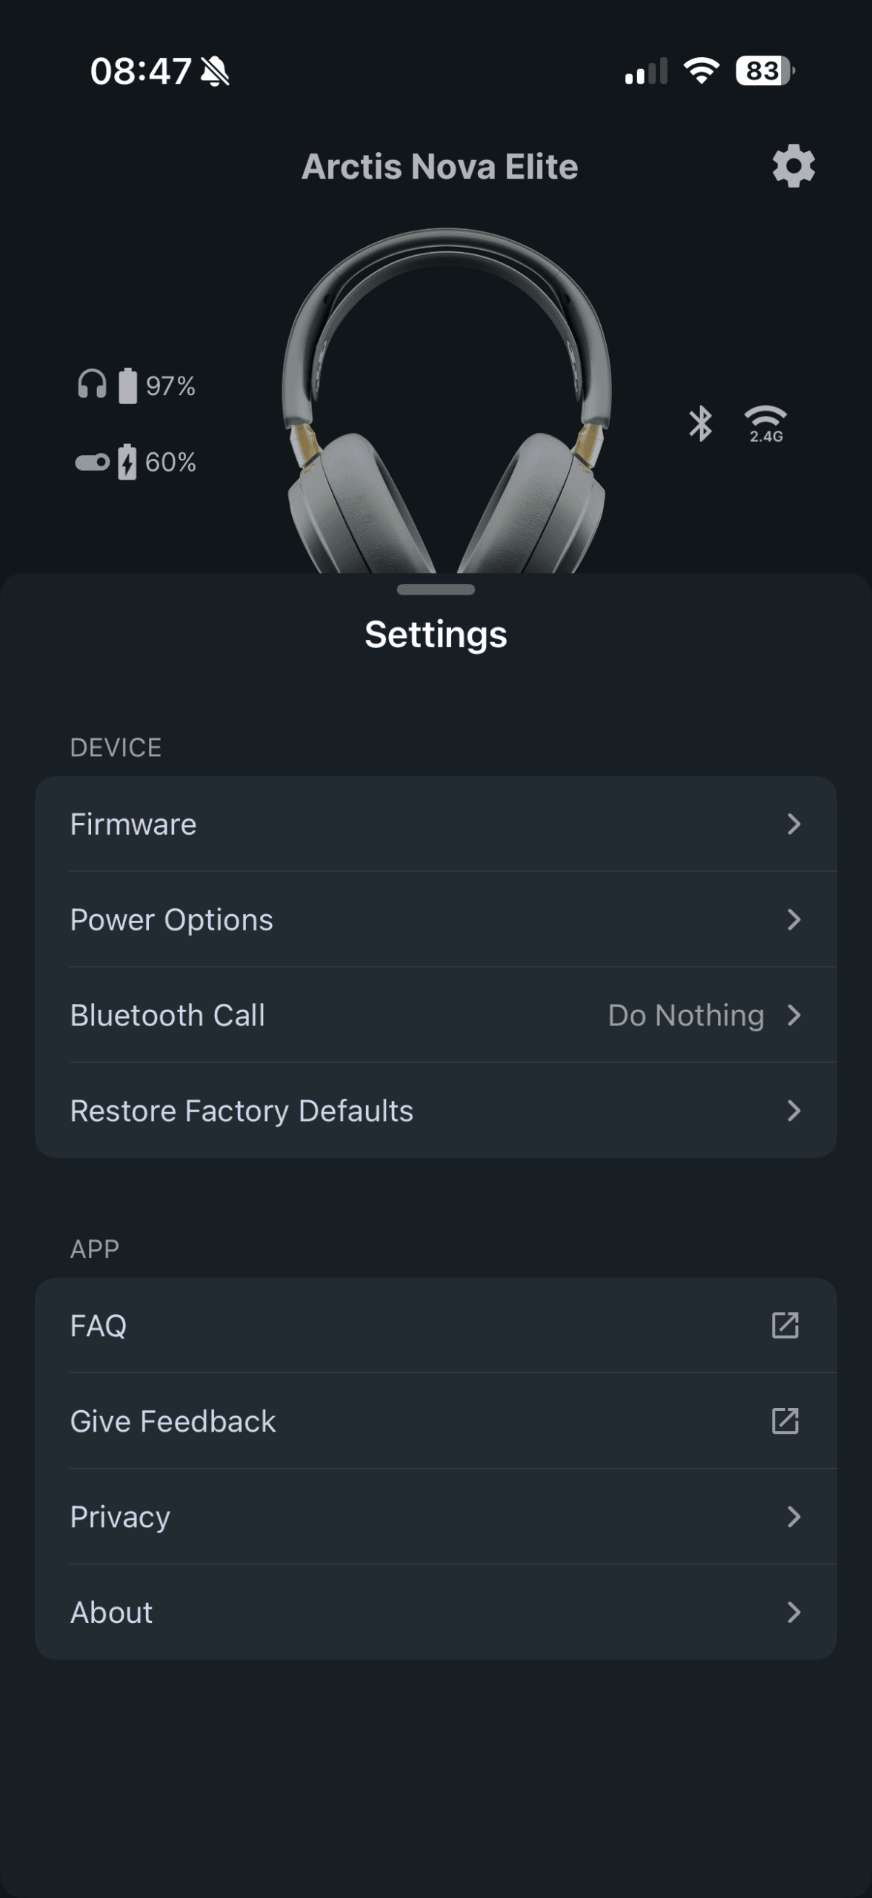Open FAQ external link icon
Viewport: 872px width, 1898px height.
click(785, 1325)
